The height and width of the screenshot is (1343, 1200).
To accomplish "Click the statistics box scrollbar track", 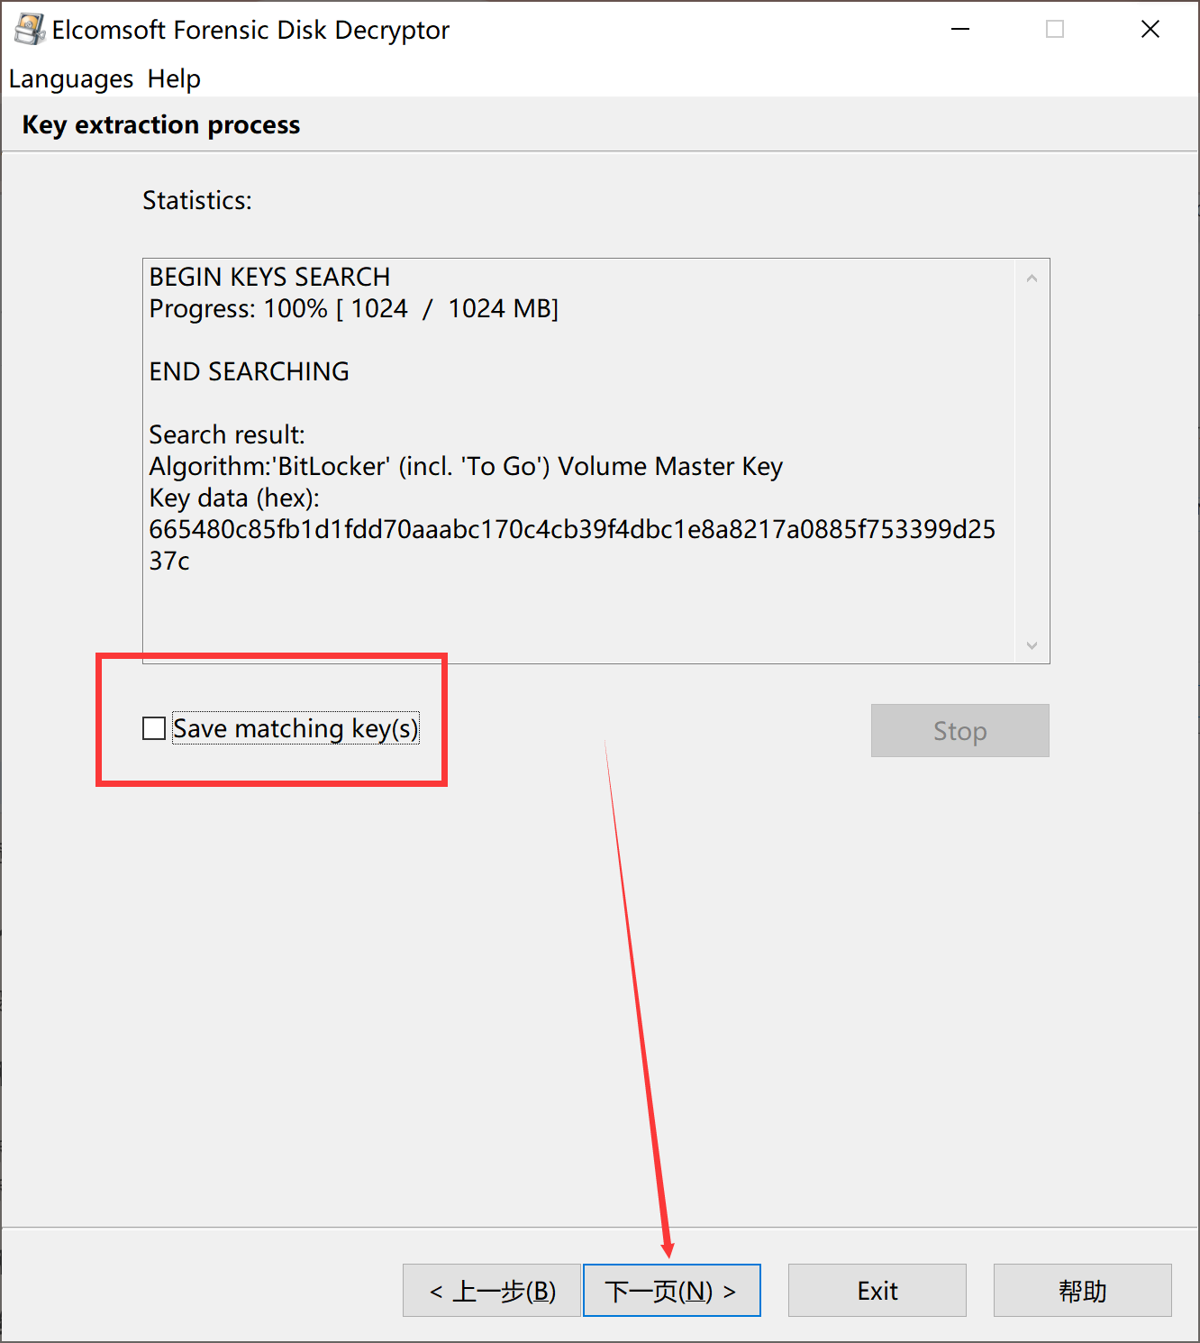I will click(x=1032, y=461).
